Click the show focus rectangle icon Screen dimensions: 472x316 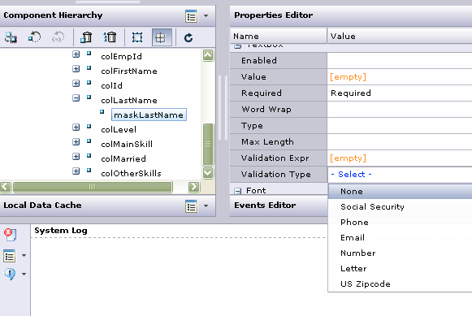coord(137,37)
